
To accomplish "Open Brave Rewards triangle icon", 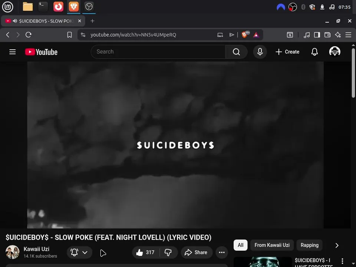I will pyautogui.click(x=256, y=35).
